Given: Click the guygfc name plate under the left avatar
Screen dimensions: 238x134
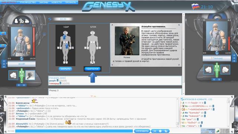Looking at the screenshot, I should pyautogui.click(x=22, y=64).
